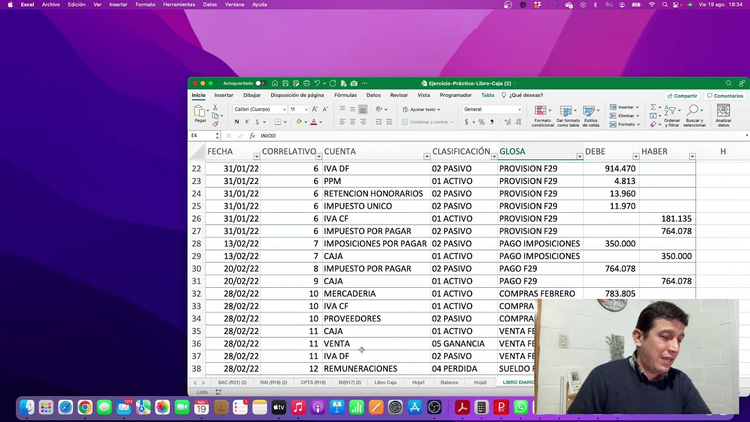Open Finder from the Dock
Viewport: 750px width, 422px height.
point(27,407)
